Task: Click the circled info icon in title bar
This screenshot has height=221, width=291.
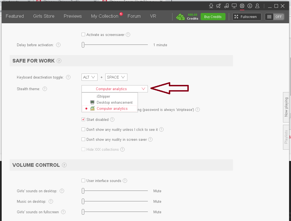Action: [x=250, y=6]
